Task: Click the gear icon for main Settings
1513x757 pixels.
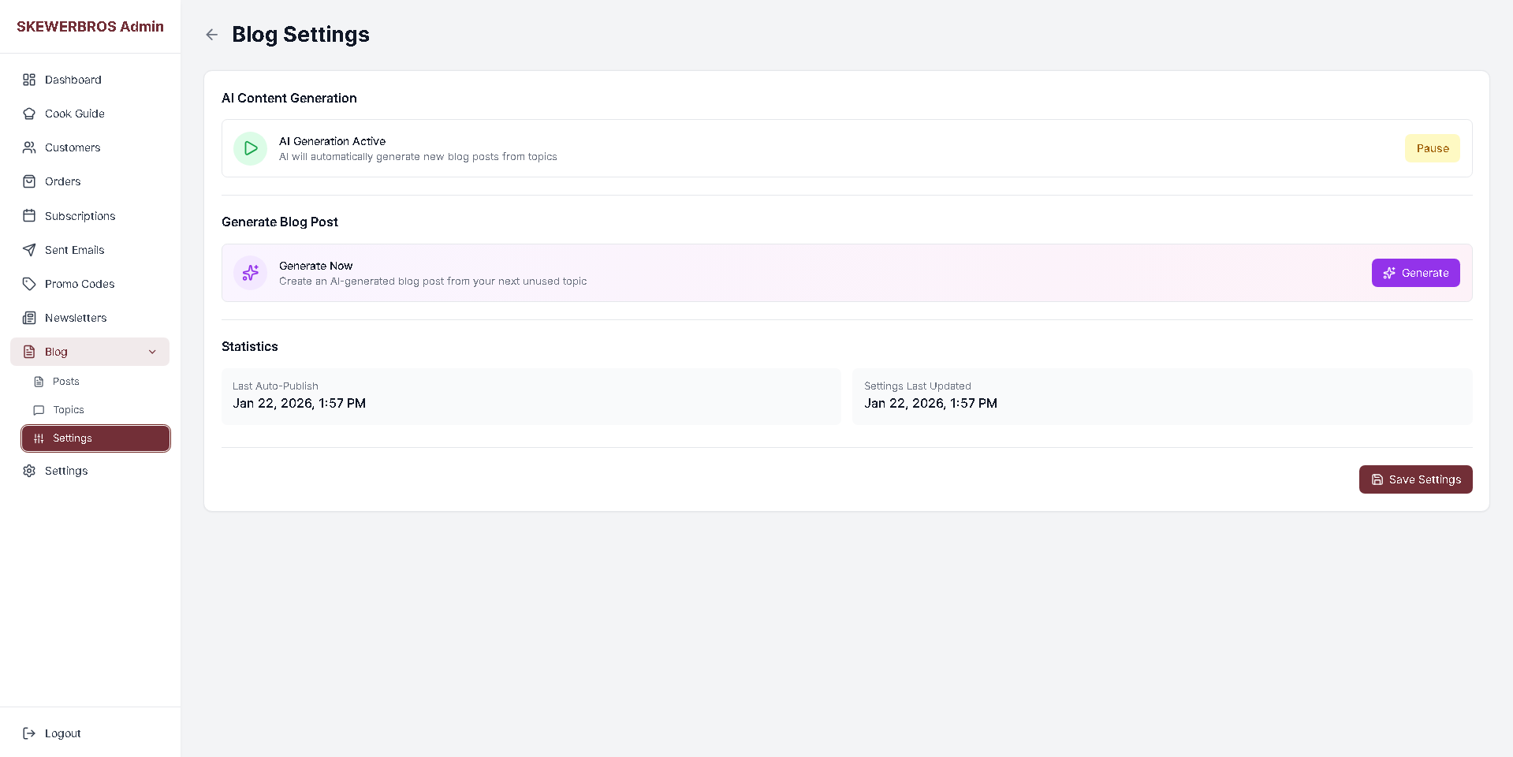Action: 29,471
